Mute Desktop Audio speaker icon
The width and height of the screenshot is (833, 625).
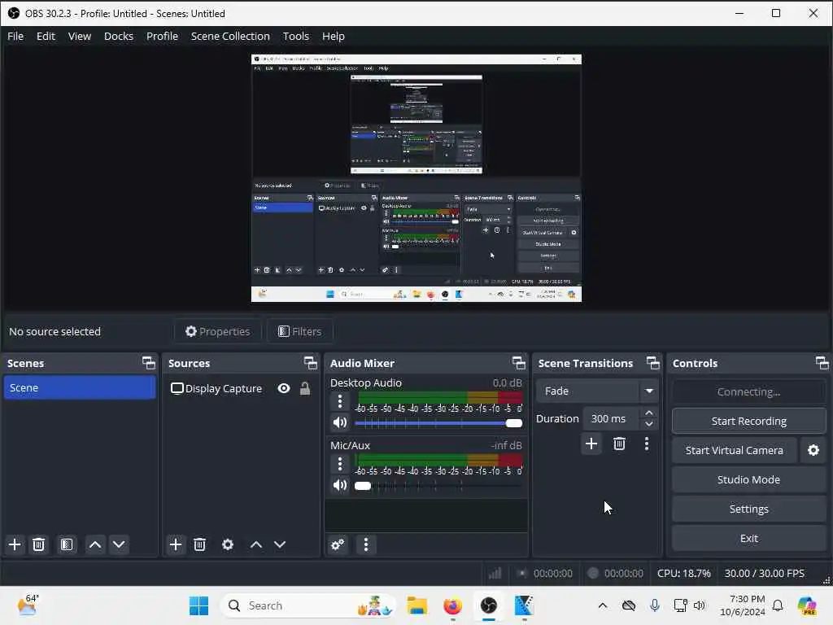[x=340, y=423]
